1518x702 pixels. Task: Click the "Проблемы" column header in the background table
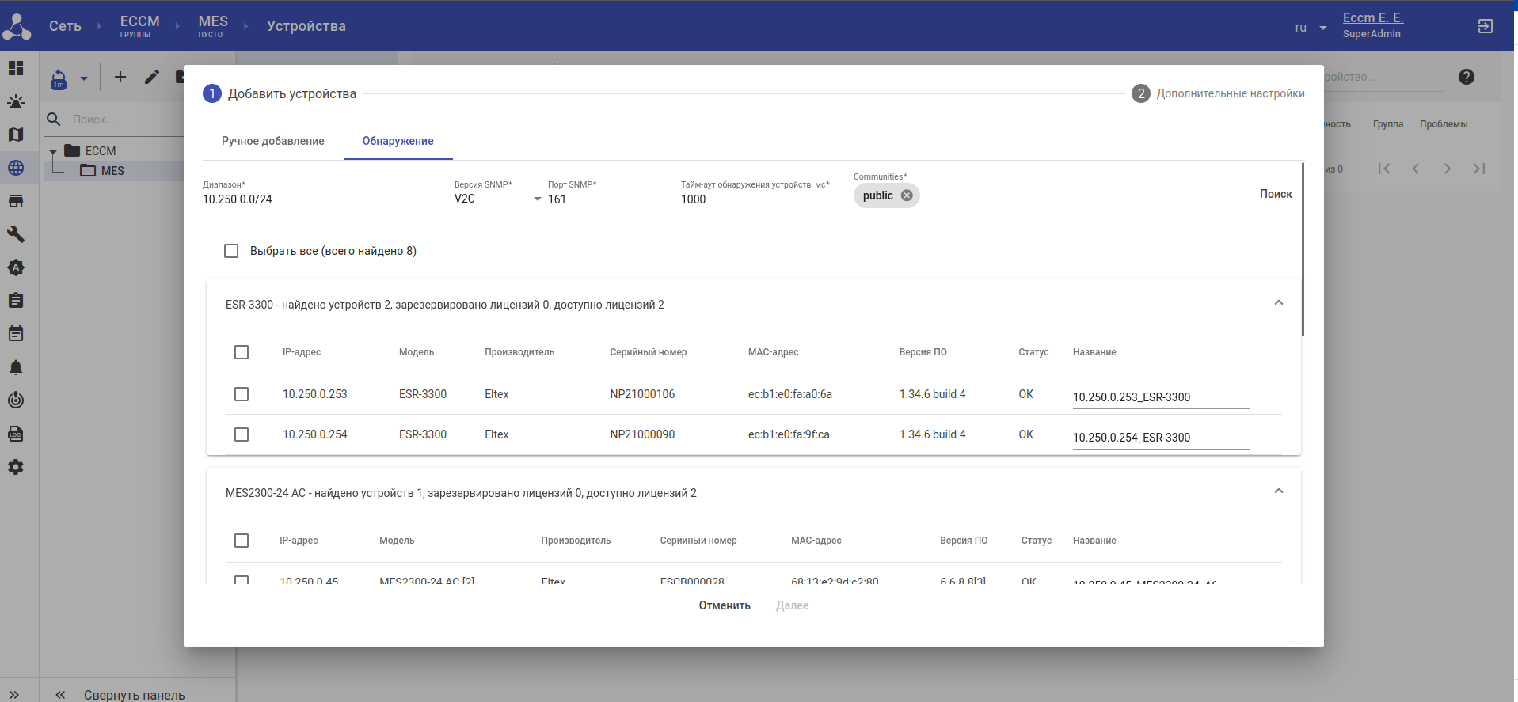click(x=1444, y=124)
